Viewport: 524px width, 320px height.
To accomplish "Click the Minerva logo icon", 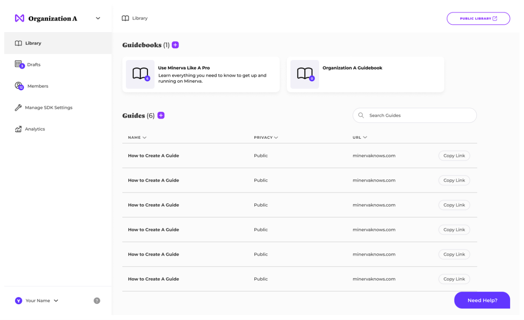I will point(19,18).
